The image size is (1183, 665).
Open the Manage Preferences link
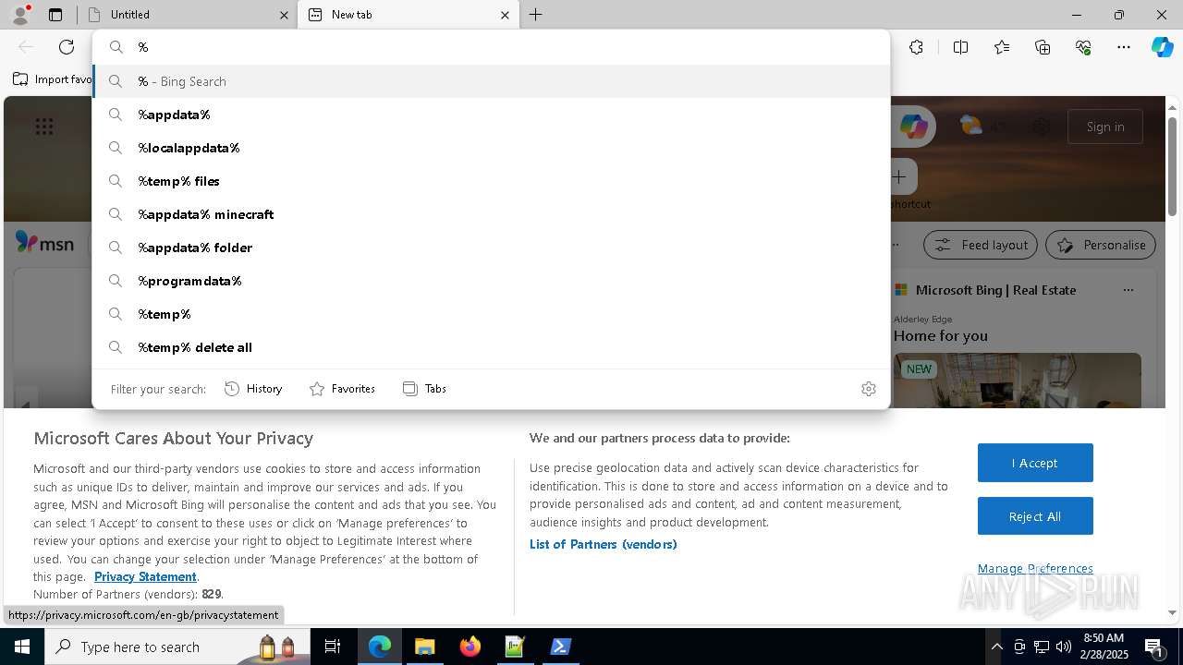(1035, 568)
